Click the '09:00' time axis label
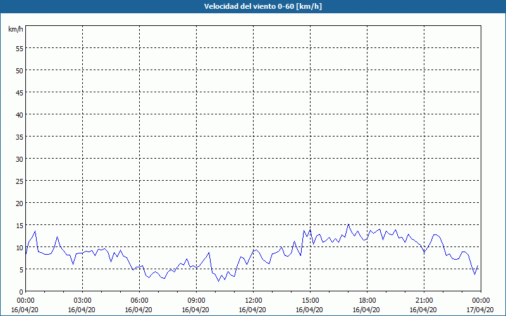The image size is (506, 316). [x=196, y=301]
